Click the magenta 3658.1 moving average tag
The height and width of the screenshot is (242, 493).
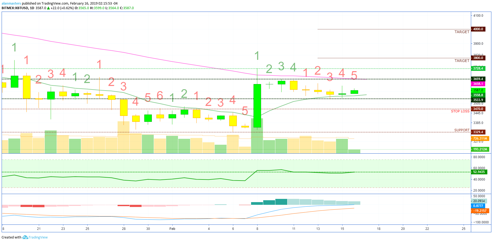coord(478,84)
